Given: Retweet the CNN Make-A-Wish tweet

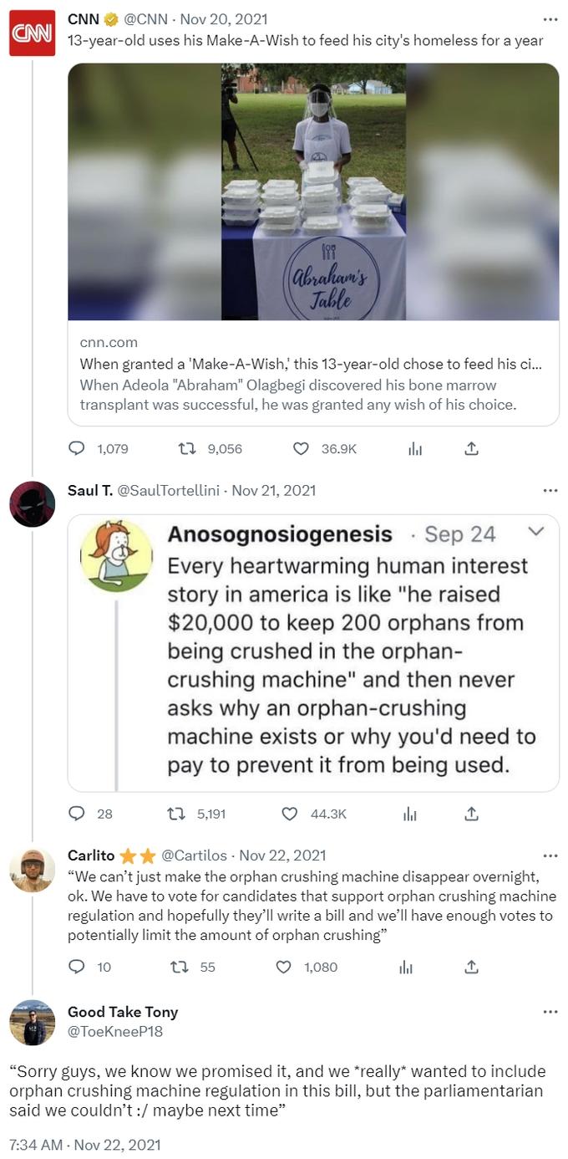Looking at the screenshot, I should (x=187, y=449).
